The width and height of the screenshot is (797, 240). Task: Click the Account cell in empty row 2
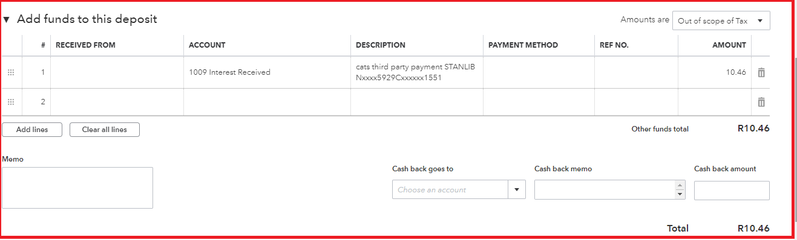(x=267, y=102)
